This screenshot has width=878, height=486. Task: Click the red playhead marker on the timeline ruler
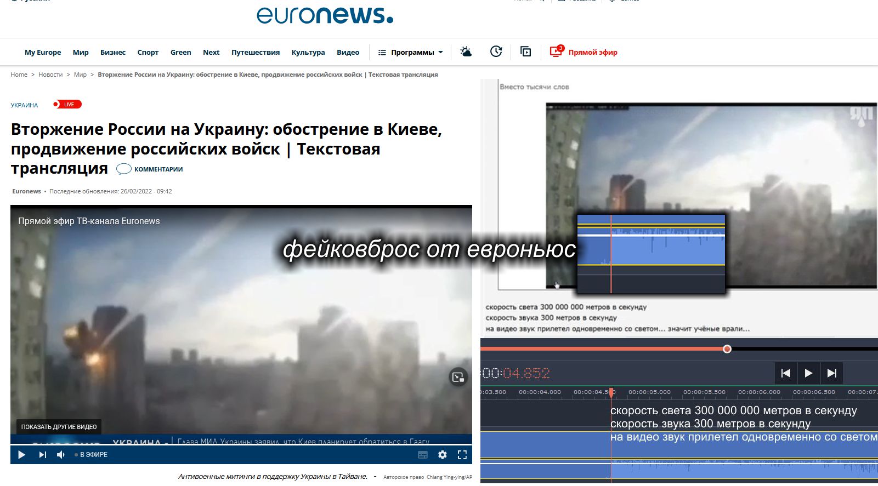click(611, 392)
